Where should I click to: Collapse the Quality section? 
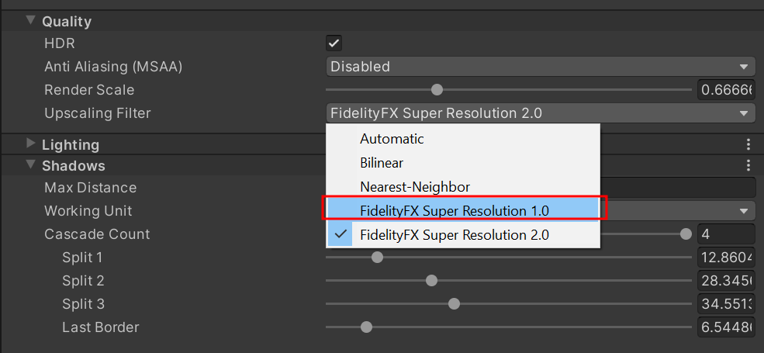(x=31, y=21)
